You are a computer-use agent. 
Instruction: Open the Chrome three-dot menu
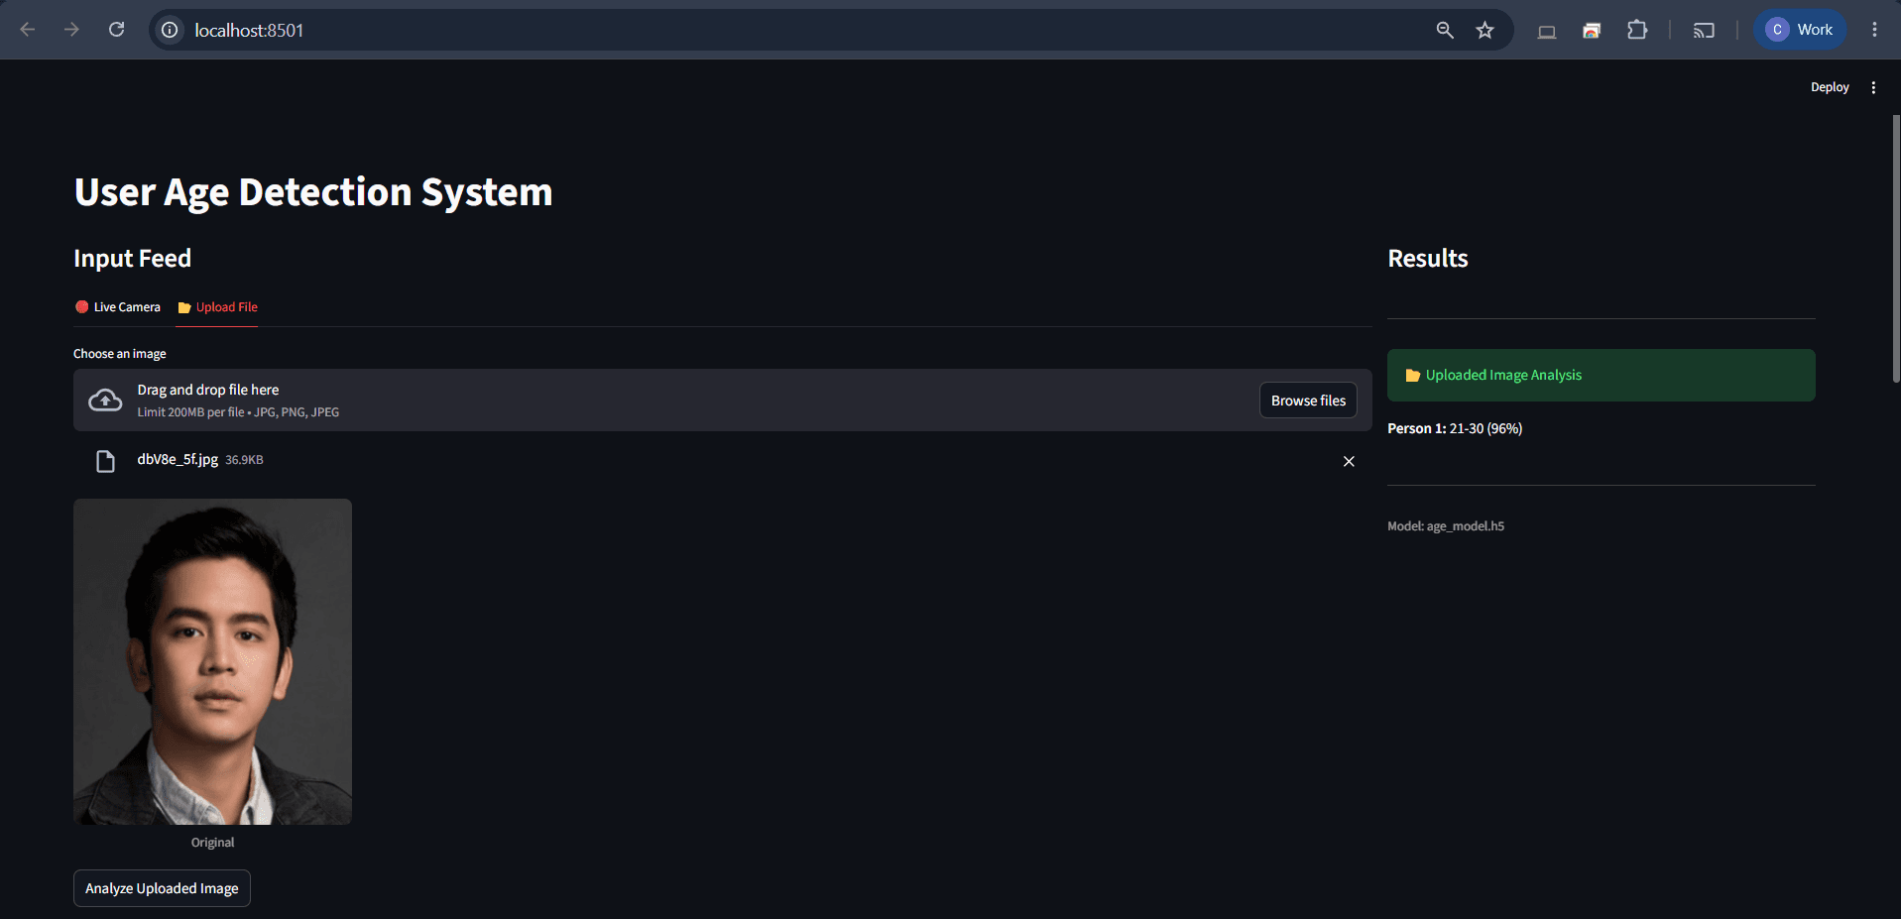point(1874,30)
